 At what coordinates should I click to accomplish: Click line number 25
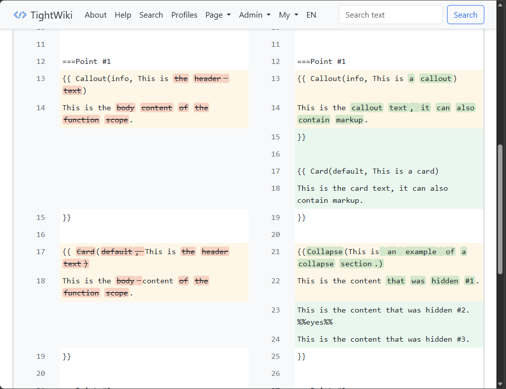pyautogui.click(x=275, y=356)
